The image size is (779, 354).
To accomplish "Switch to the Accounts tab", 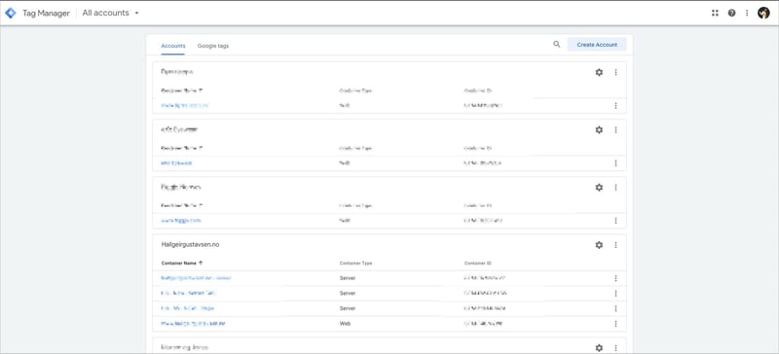I will click(173, 45).
